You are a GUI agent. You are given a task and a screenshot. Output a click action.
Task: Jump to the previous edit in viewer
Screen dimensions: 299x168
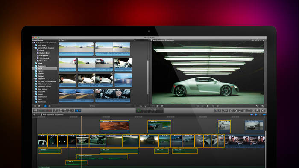point(214,106)
